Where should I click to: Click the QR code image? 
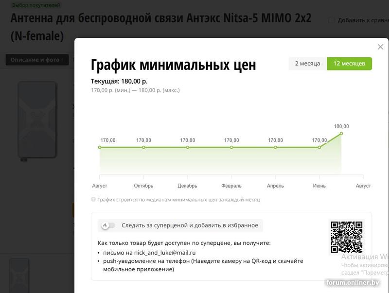pos(347,237)
